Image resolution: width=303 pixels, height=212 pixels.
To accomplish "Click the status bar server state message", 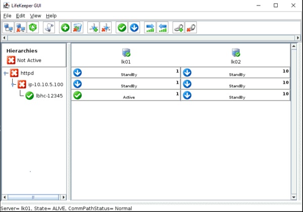I will click(66, 208).
